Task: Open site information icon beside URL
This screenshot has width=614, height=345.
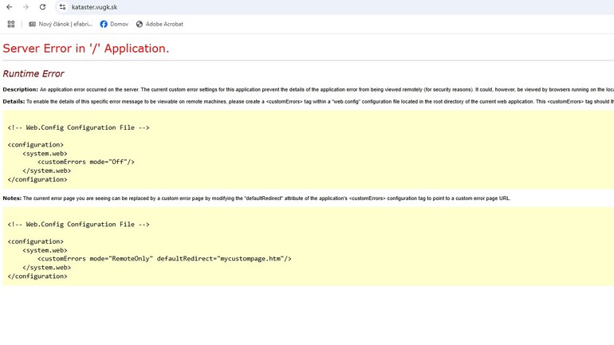Action: pyautogui.click(x=62, y=7)
